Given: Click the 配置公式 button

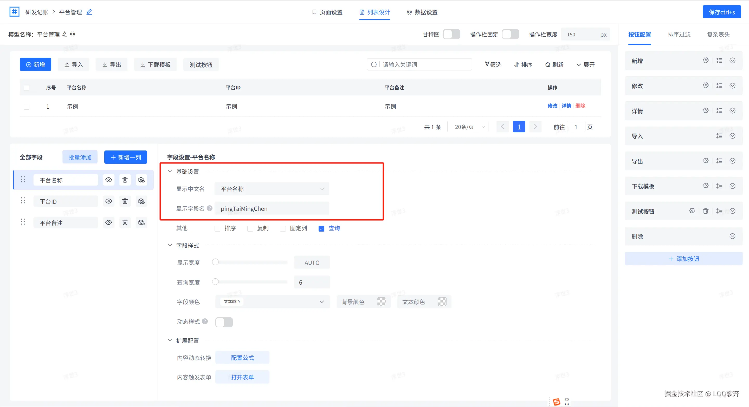Looking at the screenshot, I should click(x=242, y=358).
